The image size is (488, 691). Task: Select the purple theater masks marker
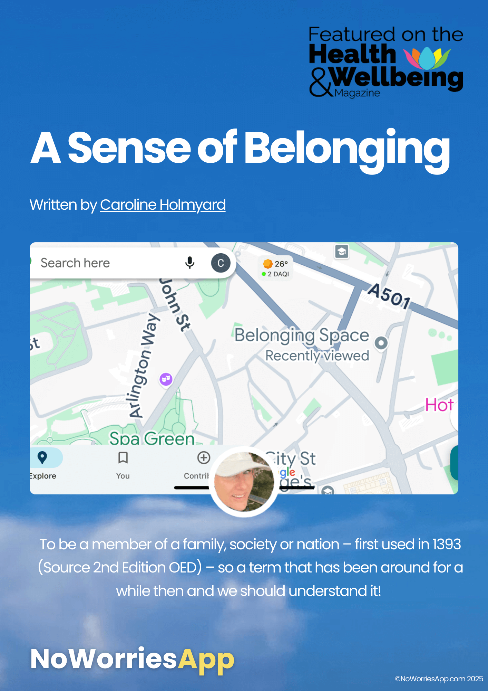(166, 379)
